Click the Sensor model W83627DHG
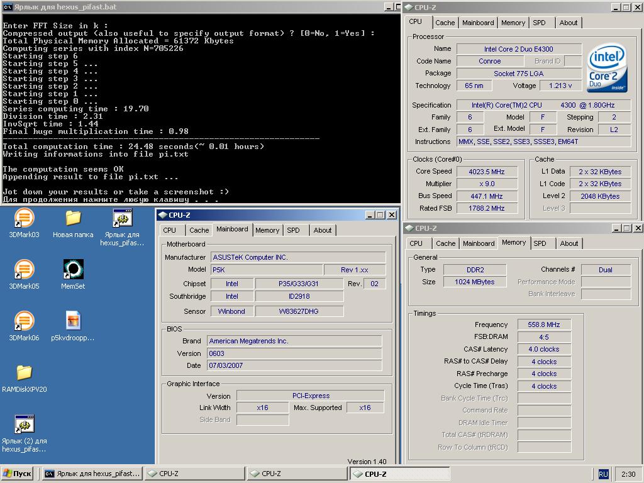Screen dimensions: 644x483 [299, 311]
